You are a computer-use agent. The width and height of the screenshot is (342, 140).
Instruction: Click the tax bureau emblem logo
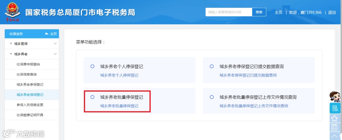point(12,12)
